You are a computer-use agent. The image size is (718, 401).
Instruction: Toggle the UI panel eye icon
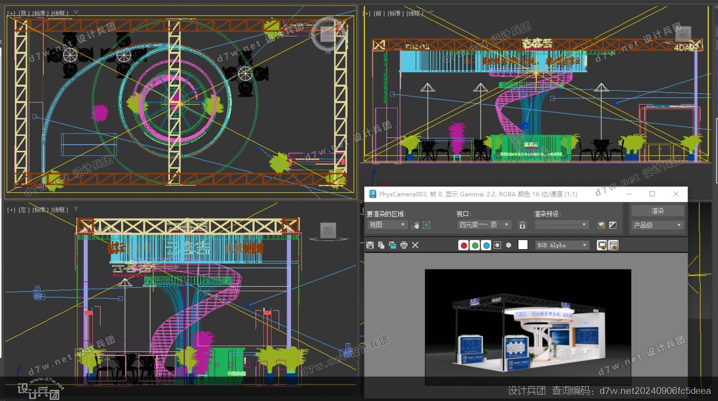pyautogui.click(x=614, y=245)
